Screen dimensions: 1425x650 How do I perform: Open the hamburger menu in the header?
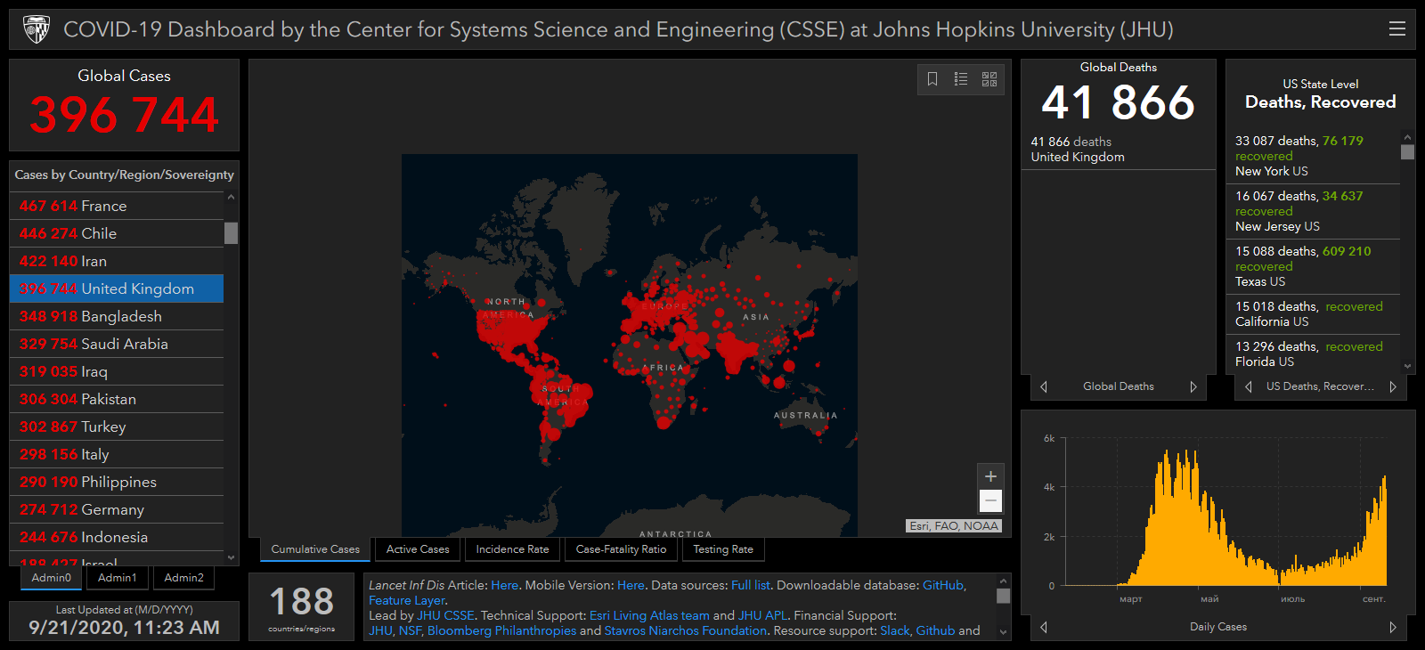click(1396, 29)
